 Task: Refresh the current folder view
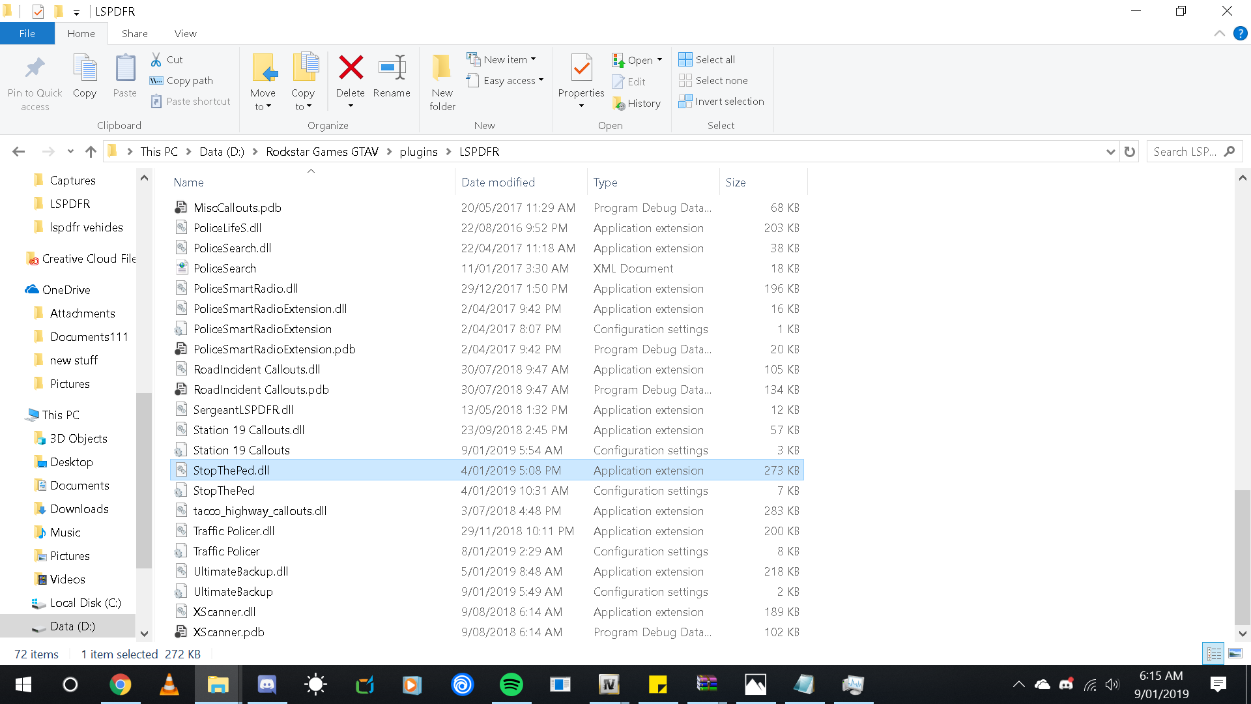point(1130,152)
